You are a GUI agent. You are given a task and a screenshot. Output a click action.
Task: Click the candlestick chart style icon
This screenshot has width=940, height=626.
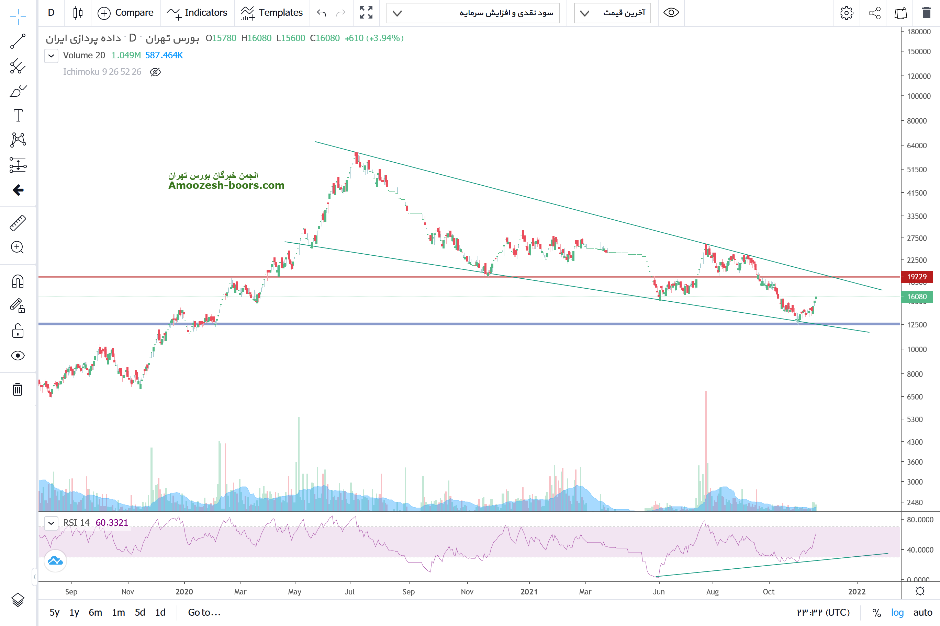[x=78, y=13]
